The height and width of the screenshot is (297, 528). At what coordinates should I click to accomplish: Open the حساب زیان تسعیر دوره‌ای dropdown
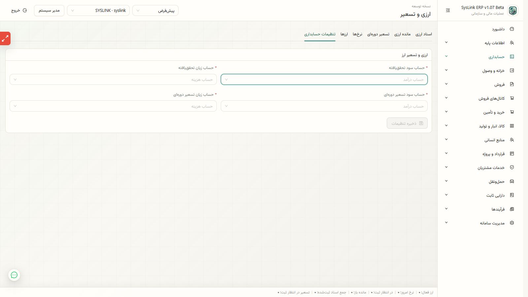click(x=113, y=106)
